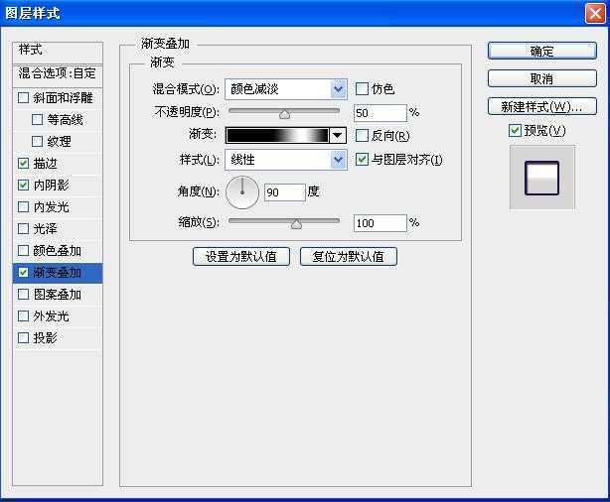Screen dimensions: 610x502
Task: Uncheck the 渐变叠加 checkbox
Action: (x=23, y=273)
